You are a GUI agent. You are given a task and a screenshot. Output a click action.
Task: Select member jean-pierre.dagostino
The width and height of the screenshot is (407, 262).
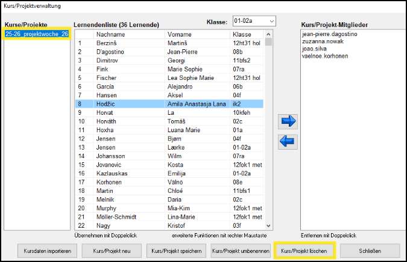pyautogui.click(x=331, y=35)
